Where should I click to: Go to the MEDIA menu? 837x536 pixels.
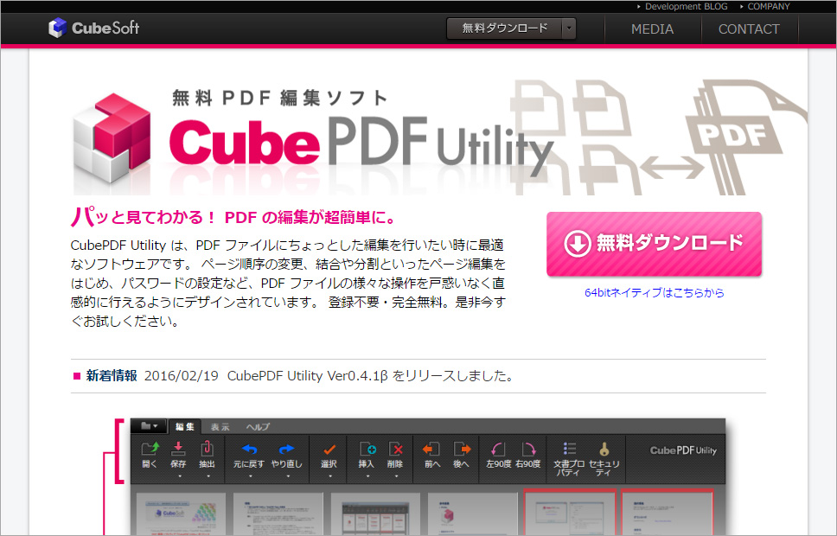pyautogui.click(x=652, y=29)
